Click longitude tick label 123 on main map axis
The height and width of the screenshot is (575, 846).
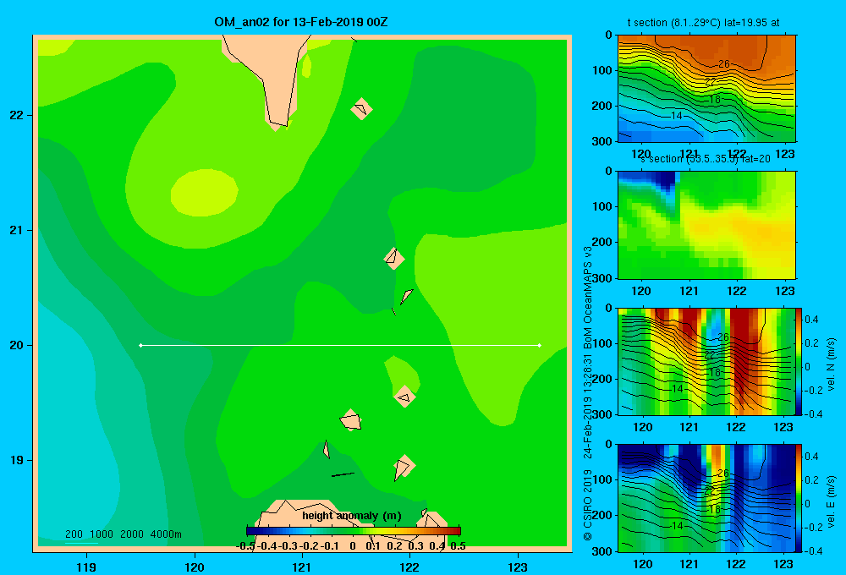[518, 567]
